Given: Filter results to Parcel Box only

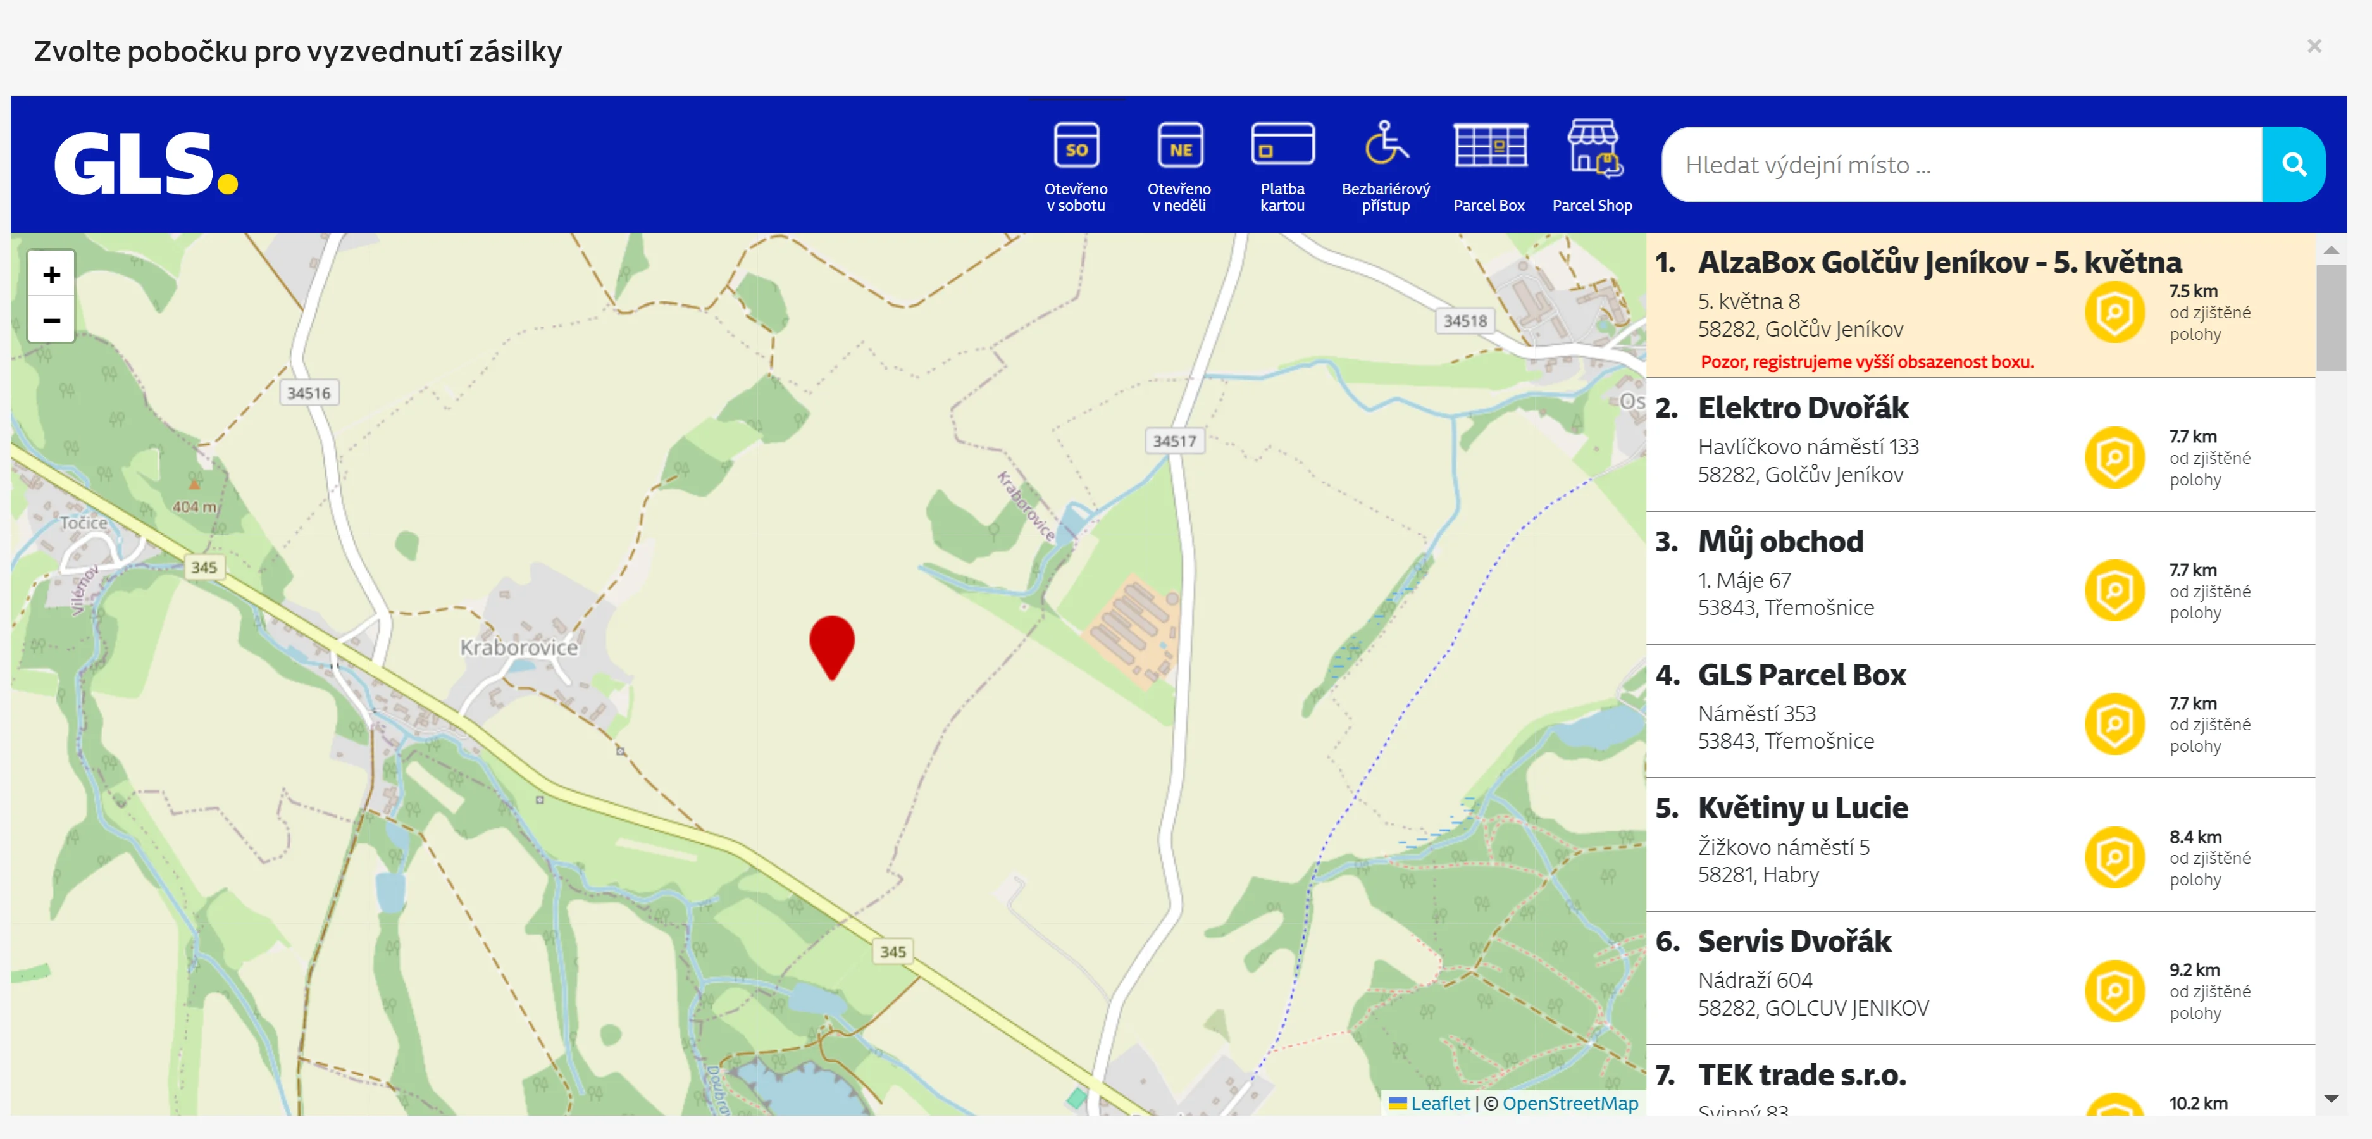Looking at the screenshot, I should [1489, 165].
